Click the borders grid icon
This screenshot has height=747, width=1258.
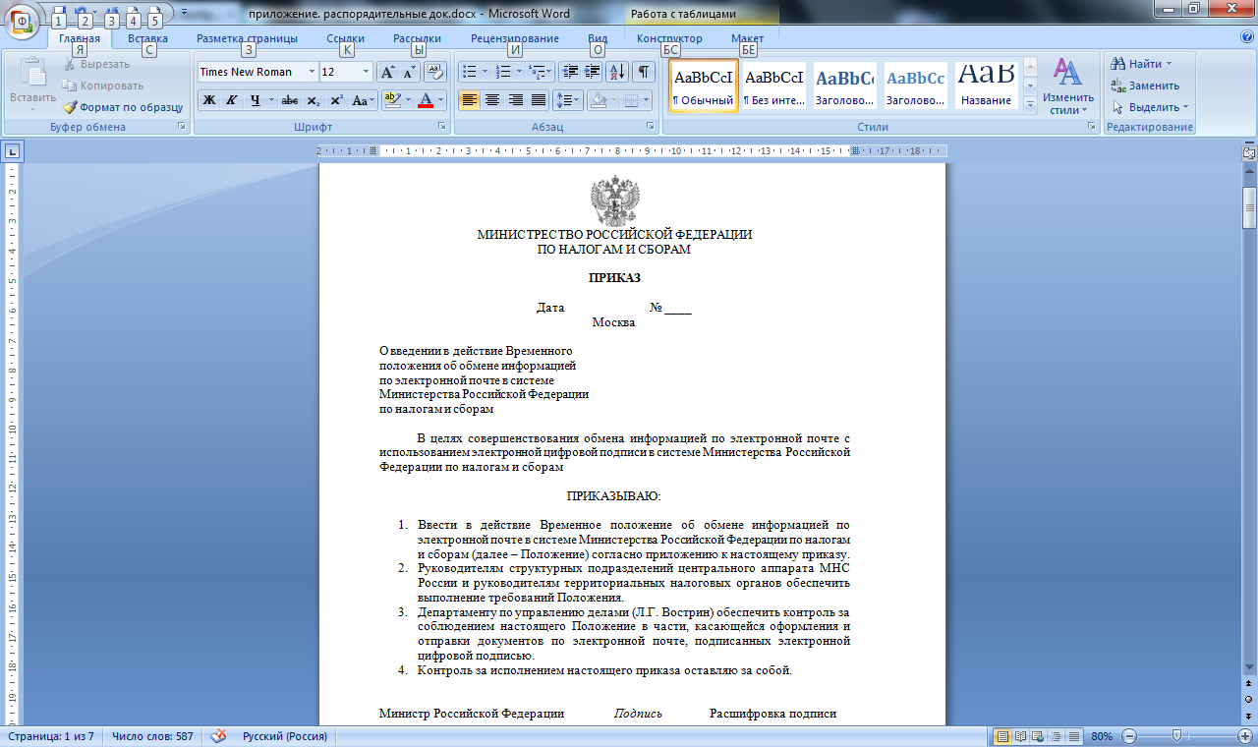coord(631,100)
